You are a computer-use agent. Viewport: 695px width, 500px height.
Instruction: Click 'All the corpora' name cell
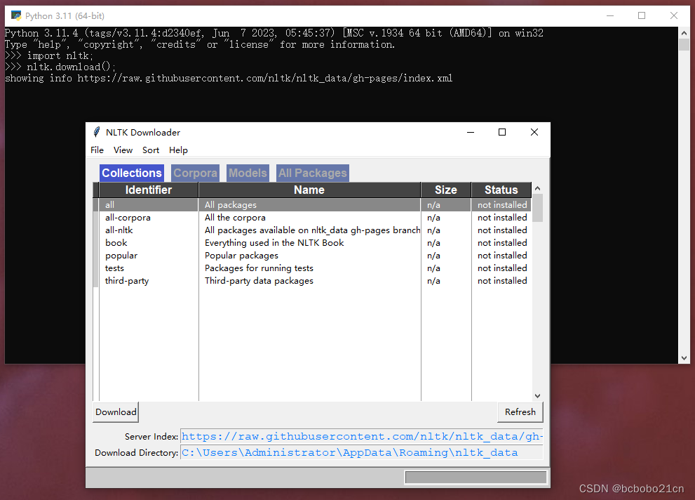(235, 218)
